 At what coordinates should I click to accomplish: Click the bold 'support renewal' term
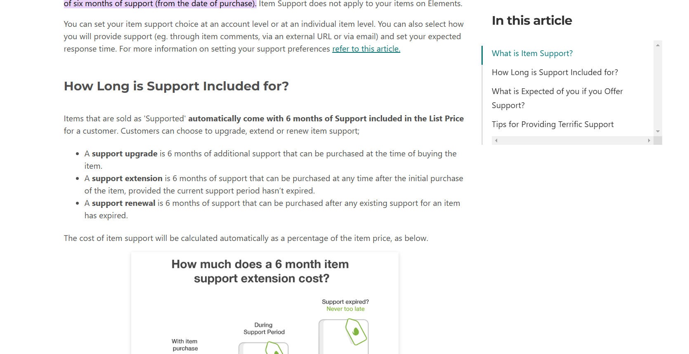(x=124, y=203)
